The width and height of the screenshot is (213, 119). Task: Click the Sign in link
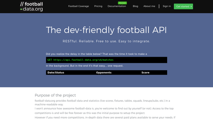click(167, 6)
